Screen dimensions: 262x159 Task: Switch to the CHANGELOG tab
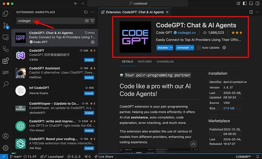[165, 62]
